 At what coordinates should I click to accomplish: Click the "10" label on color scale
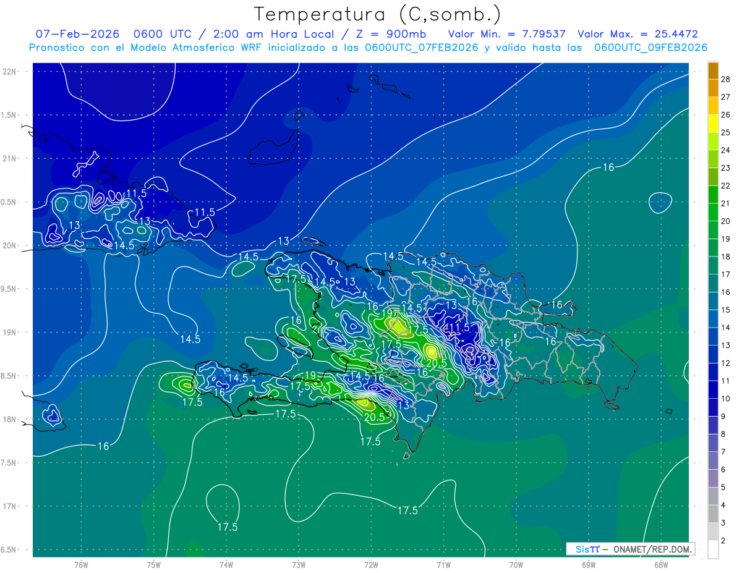coord(726,399)
